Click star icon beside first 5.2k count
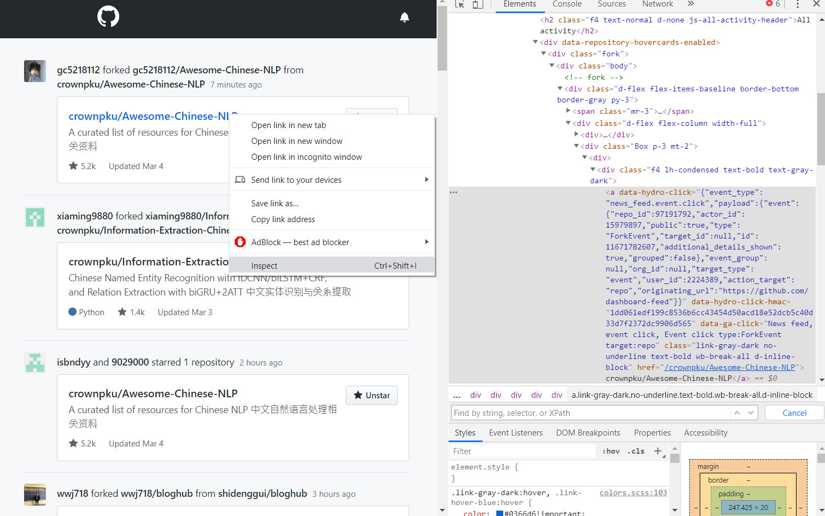Viewport: 825px width, 516px height. [x=73, y=166]
